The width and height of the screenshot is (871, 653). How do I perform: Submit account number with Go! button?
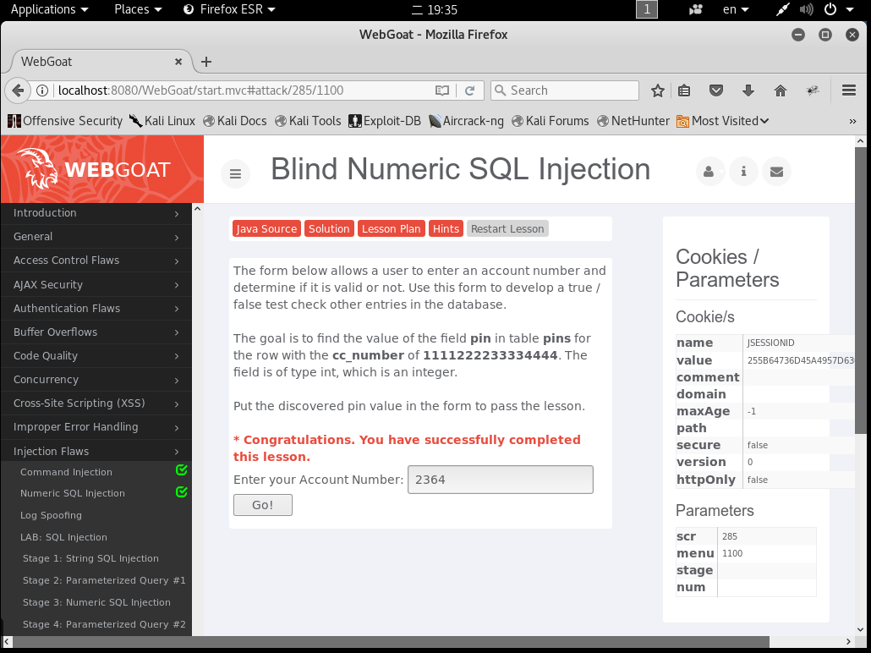[263, 505]
